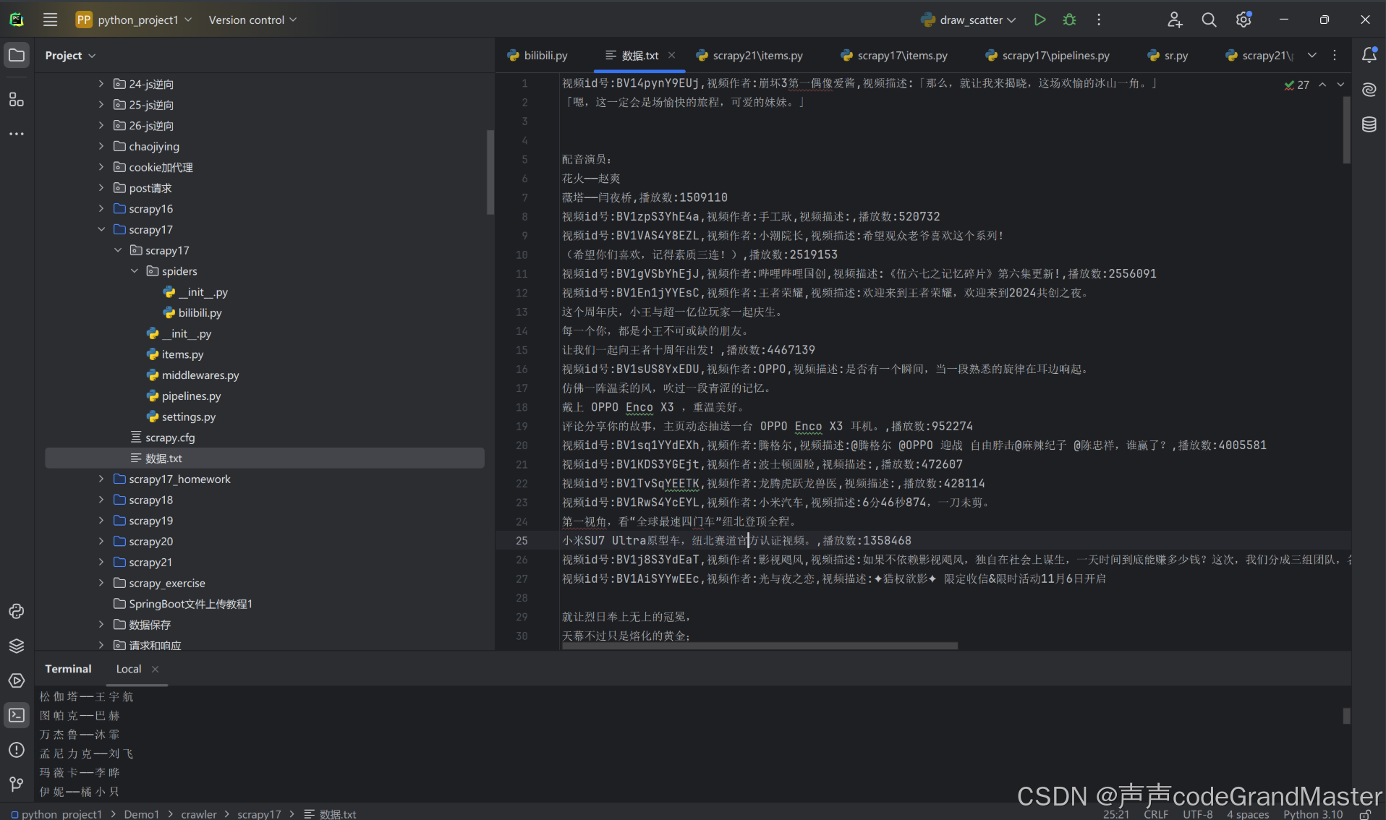The width and height of the screenshot is (1386, 820).
Task: Open IDE settings gear
Action: click(1243, 20)
